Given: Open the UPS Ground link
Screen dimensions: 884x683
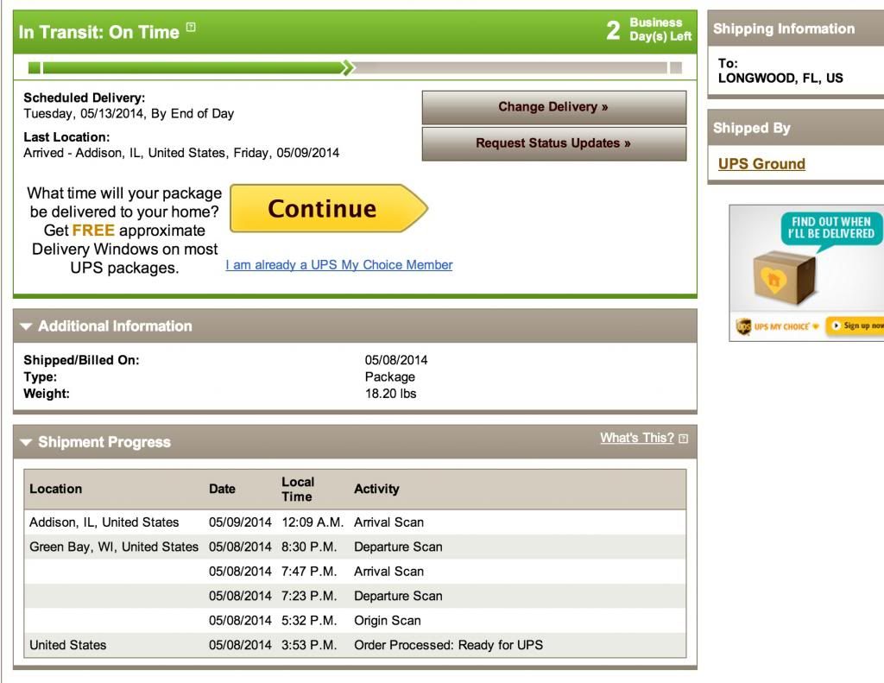Looking at the screenshot, I should (761, 163).
